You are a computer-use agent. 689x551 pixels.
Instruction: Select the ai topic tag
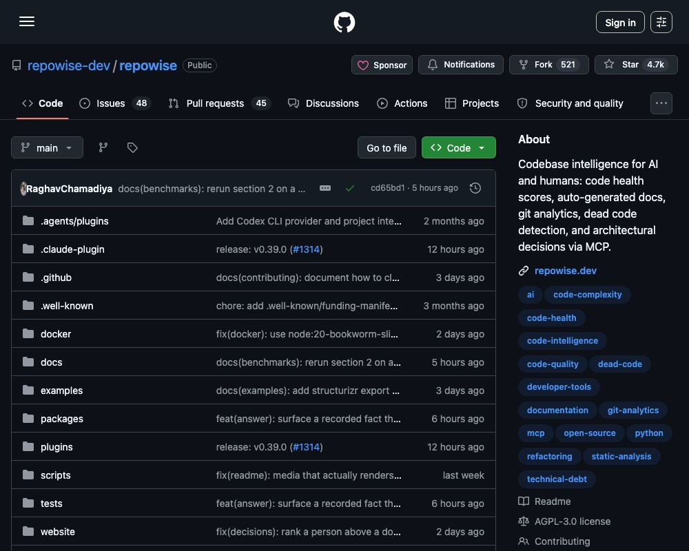[531, 294]
